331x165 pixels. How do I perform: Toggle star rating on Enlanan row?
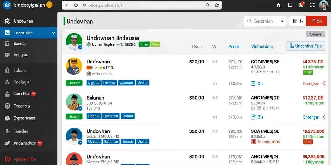pyautogui.click(x=215, y=98)
